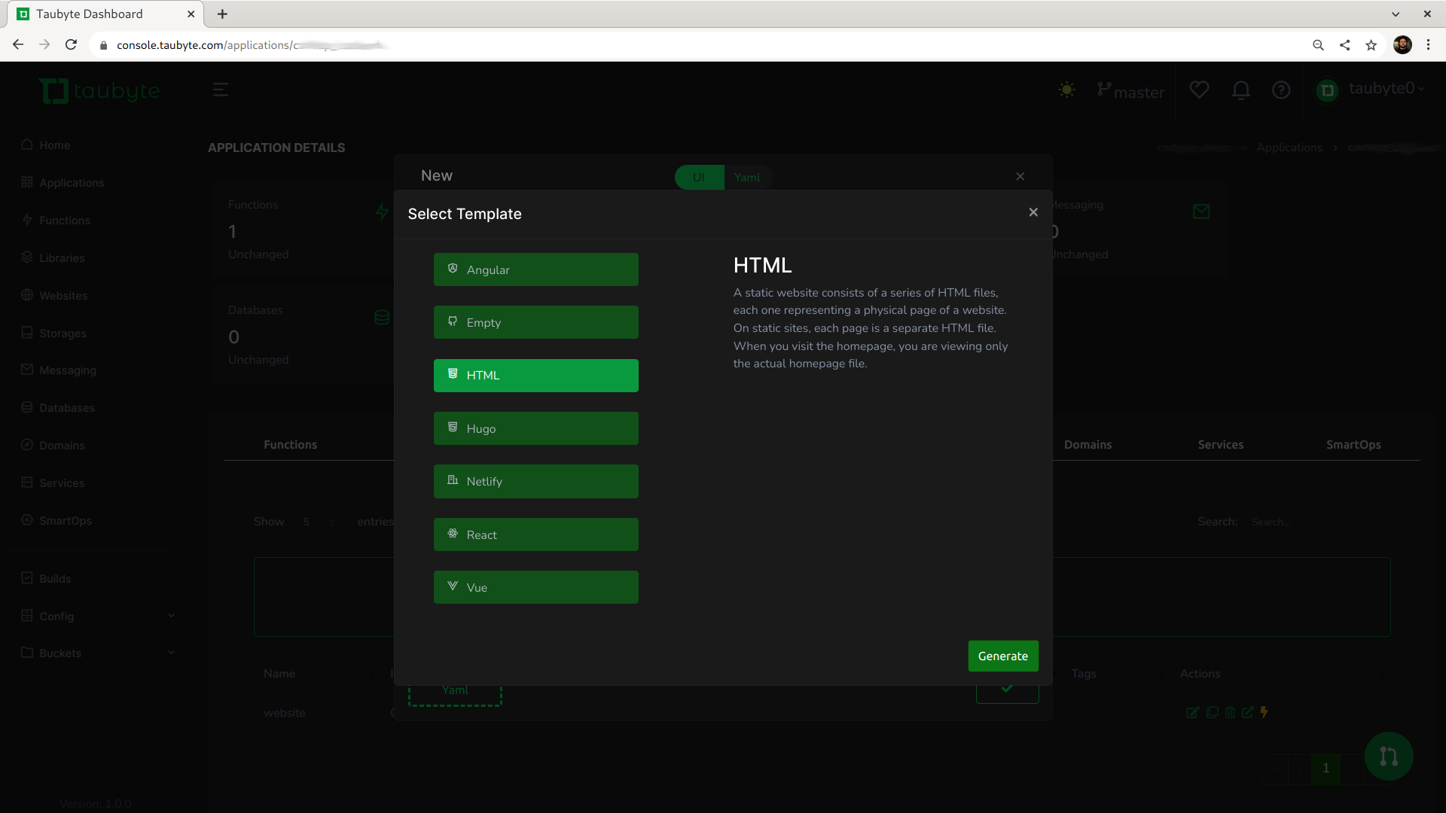Click the open-external icon for website

[1248, 712]
